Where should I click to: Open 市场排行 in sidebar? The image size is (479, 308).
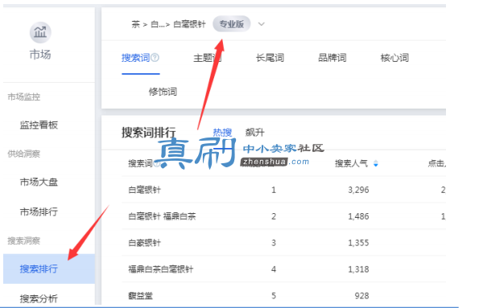(39, 211)
